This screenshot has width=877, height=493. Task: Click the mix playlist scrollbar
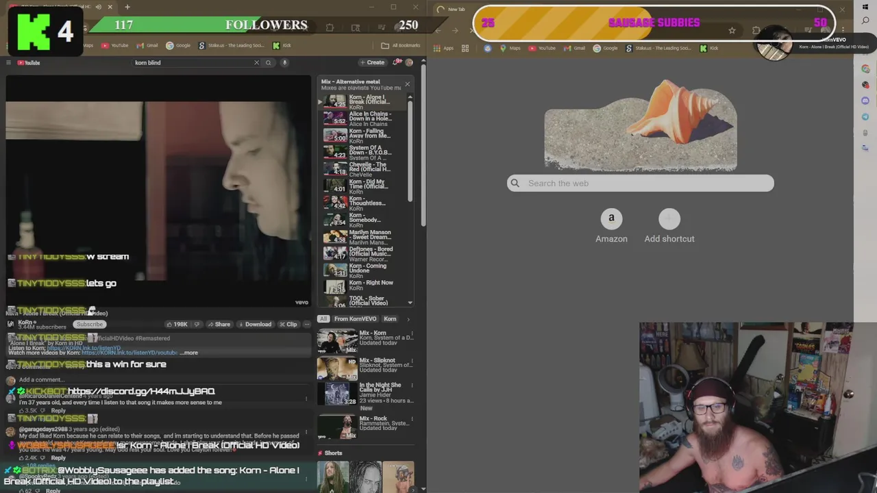410,151
